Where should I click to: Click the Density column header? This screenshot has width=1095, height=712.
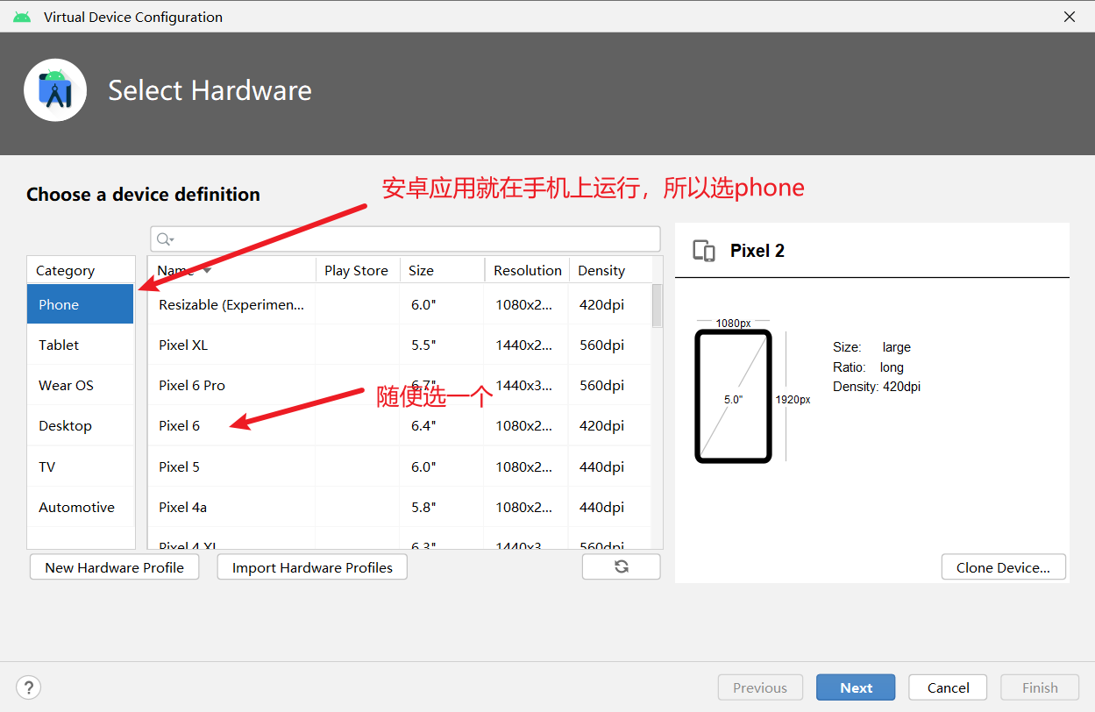611,270
